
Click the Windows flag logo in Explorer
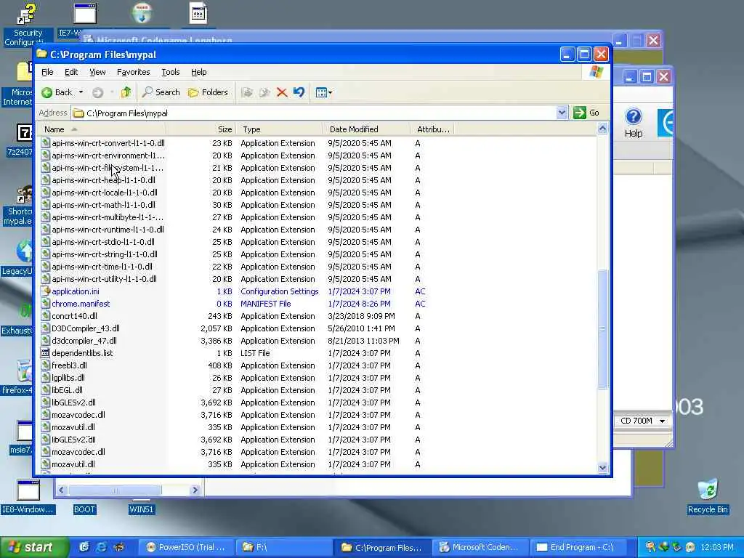[596, 72]
